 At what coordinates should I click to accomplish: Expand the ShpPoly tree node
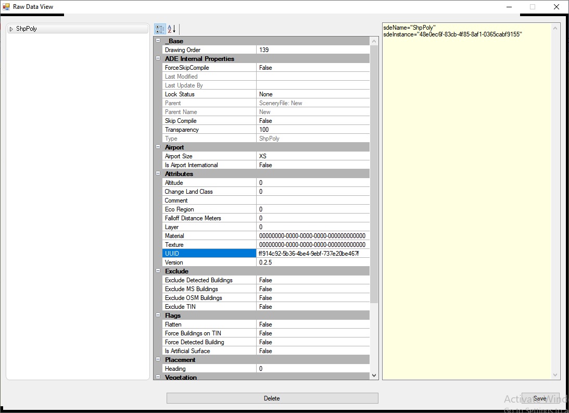click(11, 29)
